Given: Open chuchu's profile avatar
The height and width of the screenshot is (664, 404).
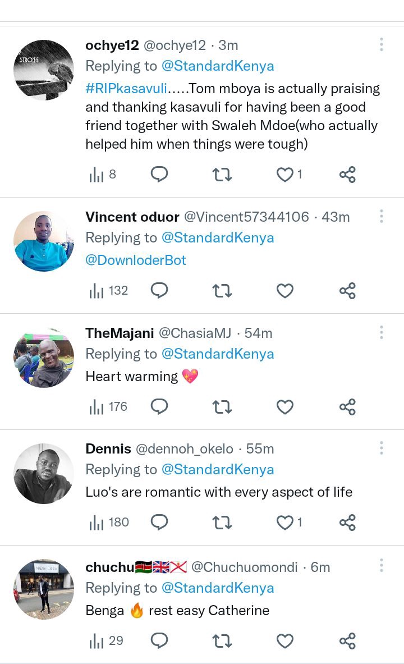Looking at the screenshot, I should [44, 589].
